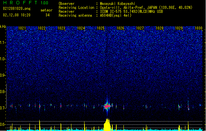Click the meteor label
206x131 pixels.
[47, 10]
